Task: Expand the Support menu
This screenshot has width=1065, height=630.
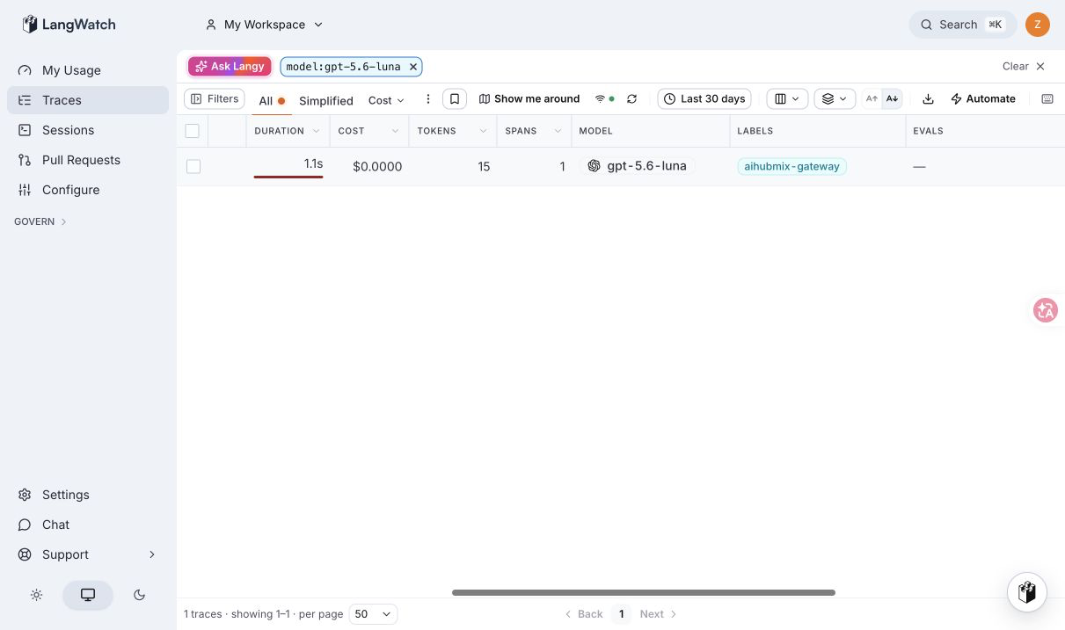Action: [88, 554]
